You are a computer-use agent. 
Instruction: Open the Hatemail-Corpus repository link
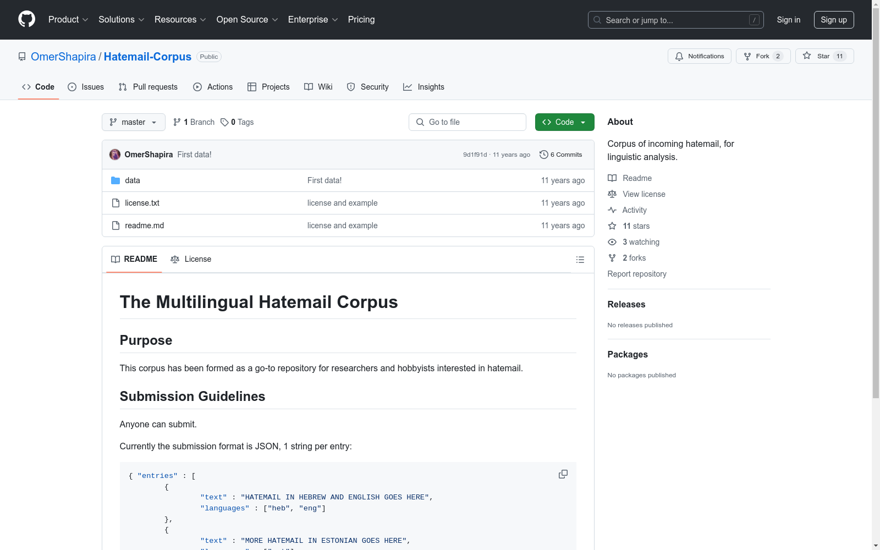pos(147,57)
